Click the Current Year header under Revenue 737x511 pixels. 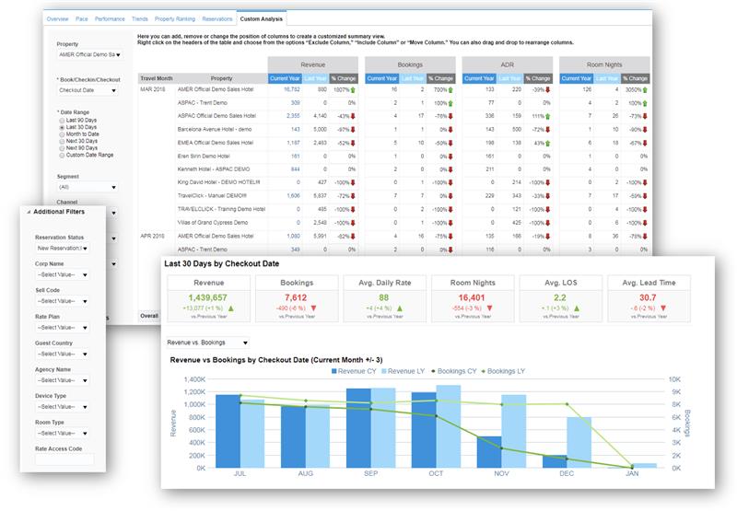pos(287,78)
